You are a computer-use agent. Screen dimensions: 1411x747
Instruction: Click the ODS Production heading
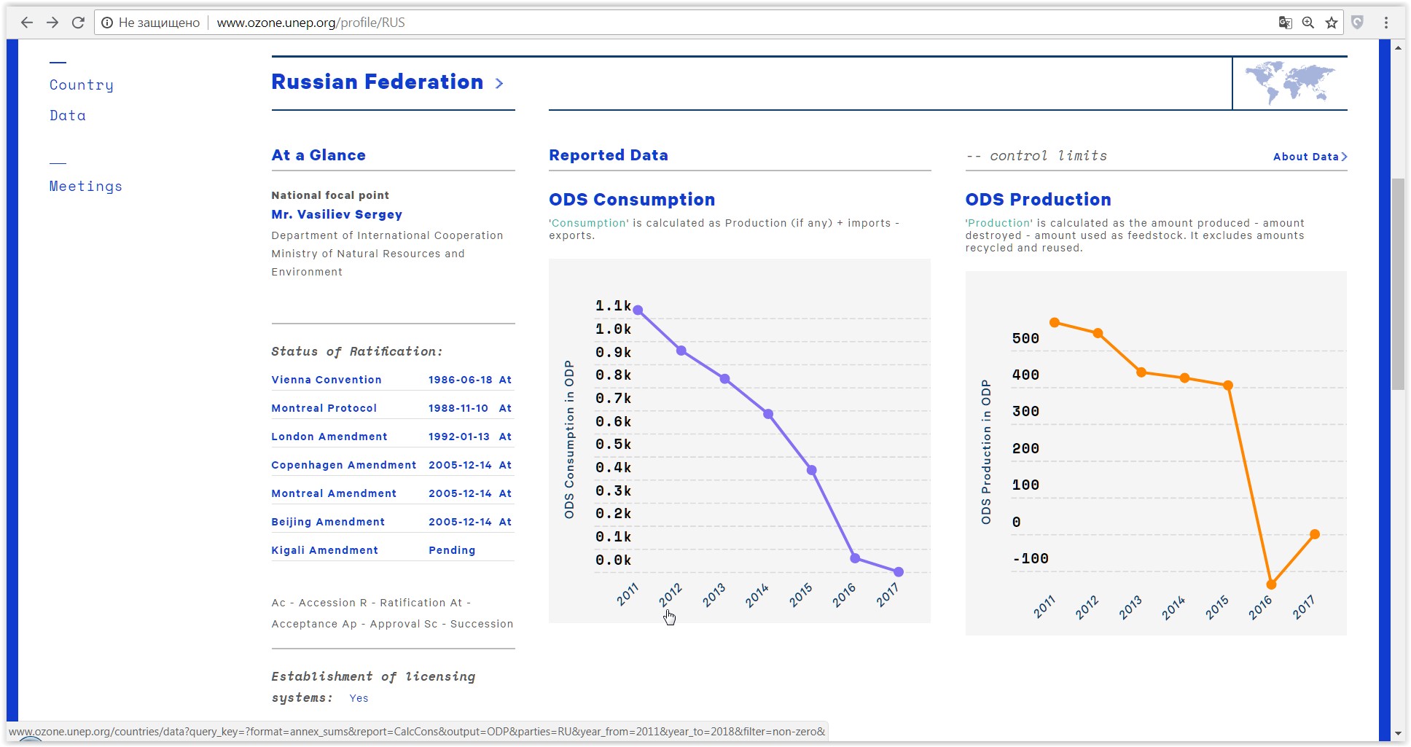tap(1039, 200)
